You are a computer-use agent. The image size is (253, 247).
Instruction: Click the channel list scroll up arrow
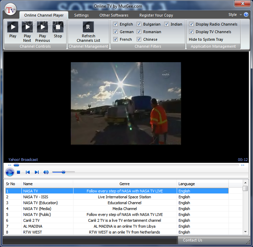[245, 183]
